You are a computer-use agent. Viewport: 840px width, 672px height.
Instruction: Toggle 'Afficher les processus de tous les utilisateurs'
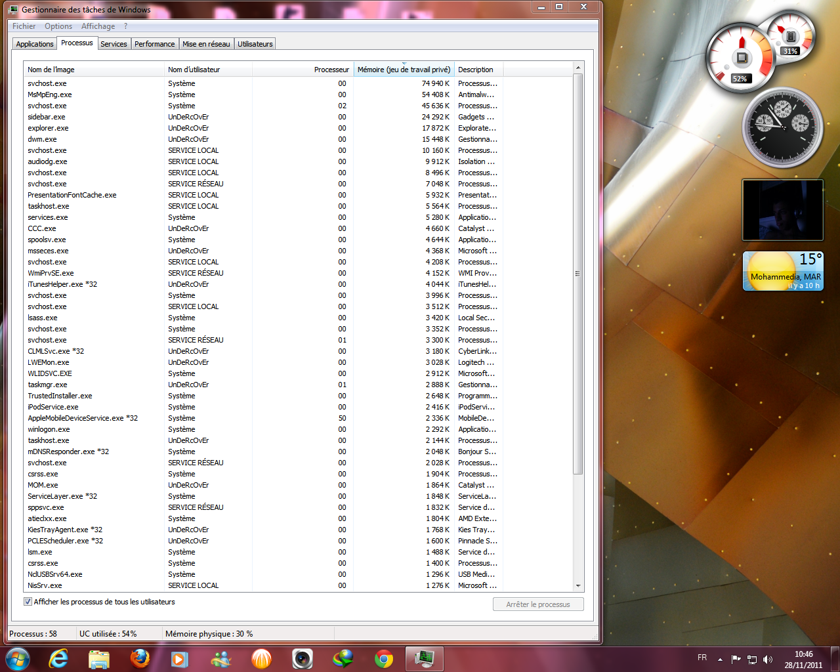(28, 602)
